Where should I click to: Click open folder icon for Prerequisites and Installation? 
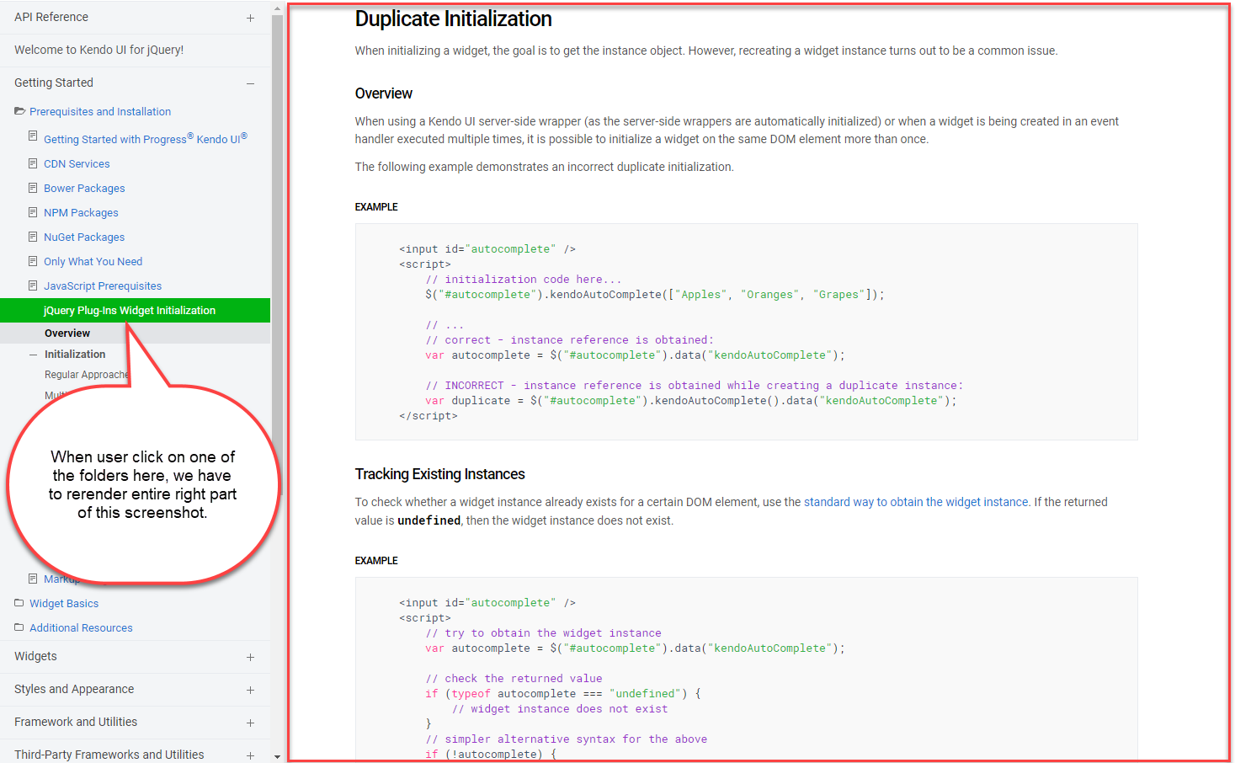tap(19, 110)
